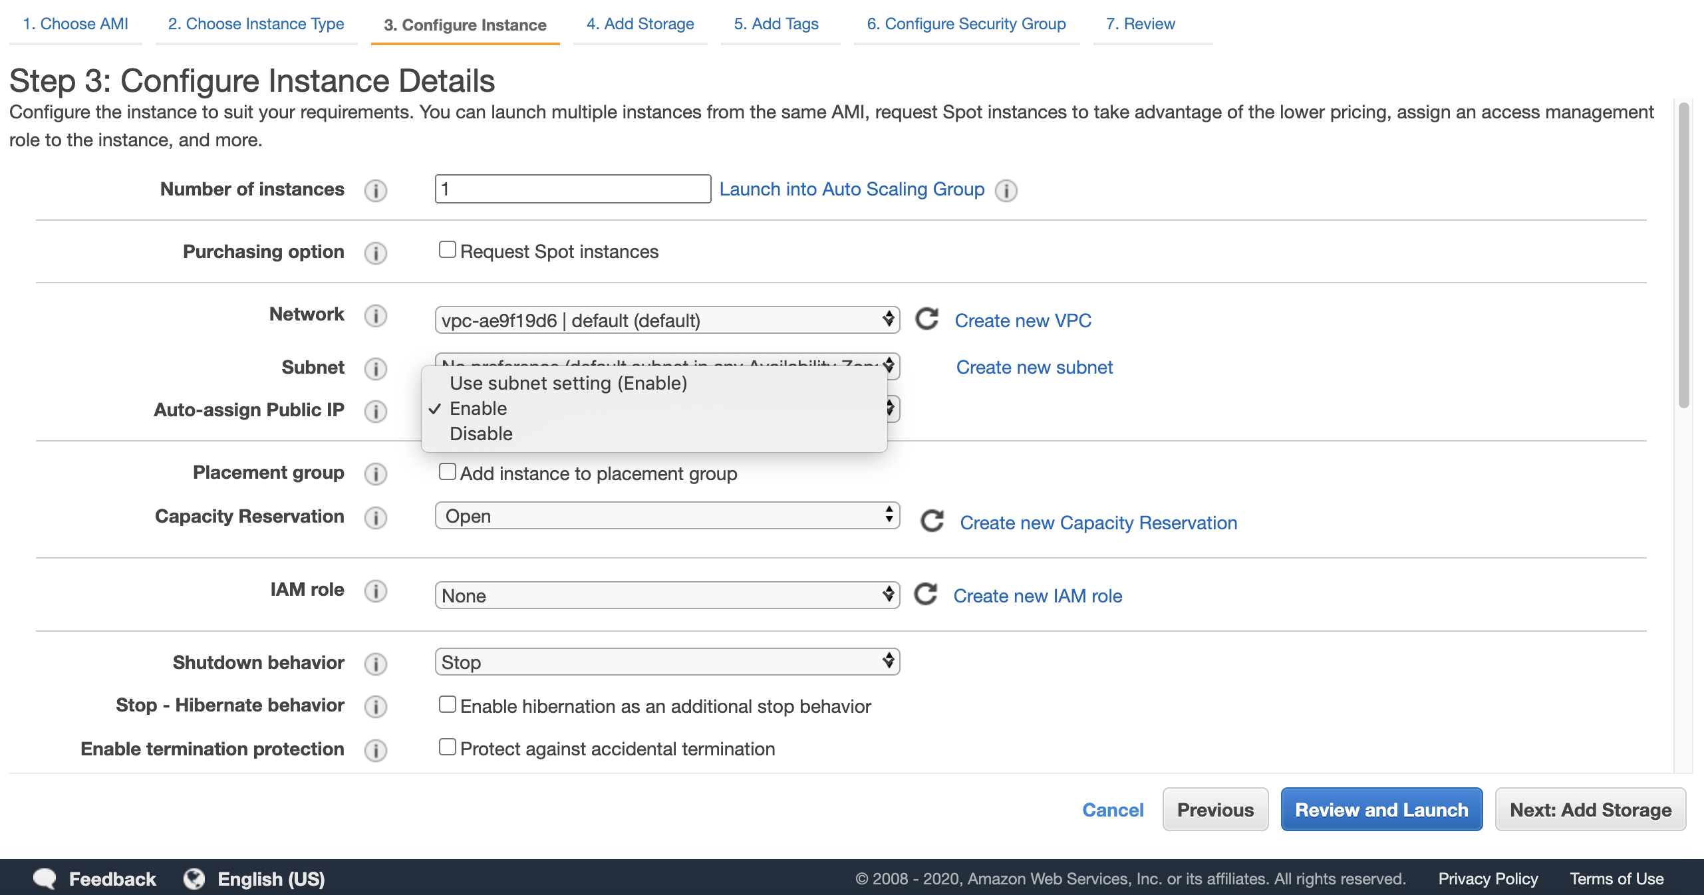Open info icon for Purchasing option
The height and width of the screenshot is (895, 1704).
(x=375, y=253)
